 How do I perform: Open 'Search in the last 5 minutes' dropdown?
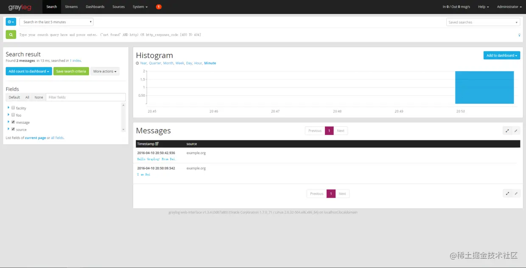56,22
